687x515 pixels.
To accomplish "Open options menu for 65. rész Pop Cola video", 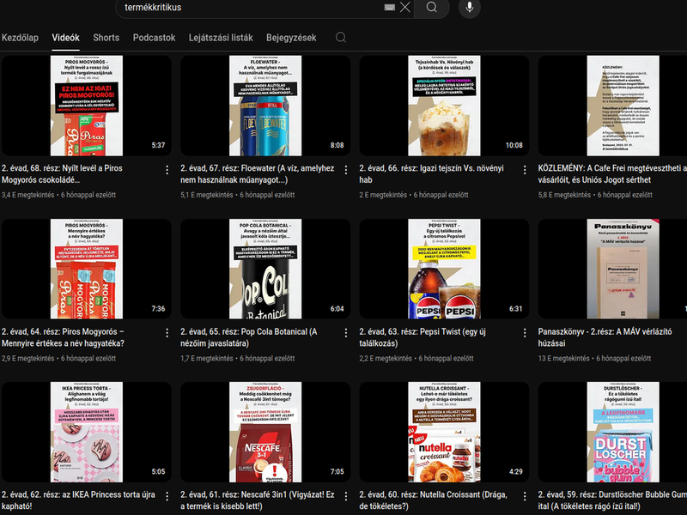I will [346, 333].
